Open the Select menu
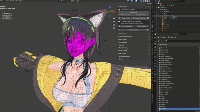Viewport: 200px width, 112px height. [x=12, y=1]
